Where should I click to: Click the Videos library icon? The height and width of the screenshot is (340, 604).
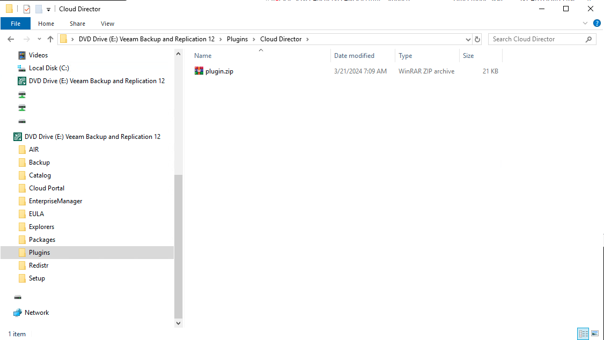tap(22, 55)
